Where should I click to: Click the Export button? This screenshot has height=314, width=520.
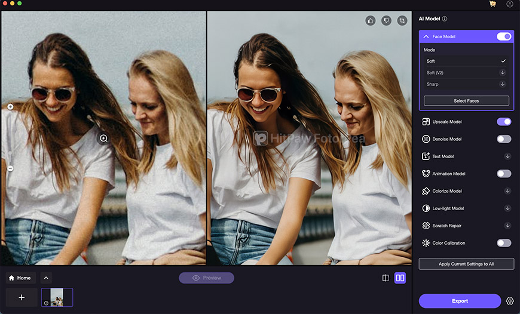coord(460,301)
